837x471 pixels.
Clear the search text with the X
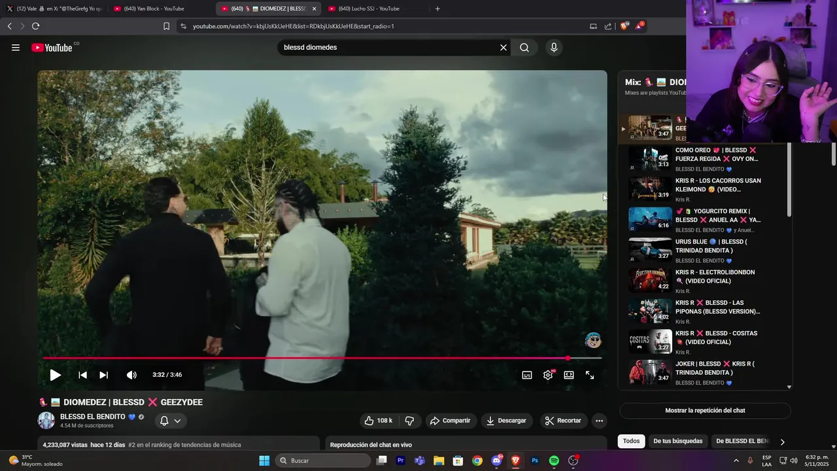pyautogui.click(x=504, y=48)
